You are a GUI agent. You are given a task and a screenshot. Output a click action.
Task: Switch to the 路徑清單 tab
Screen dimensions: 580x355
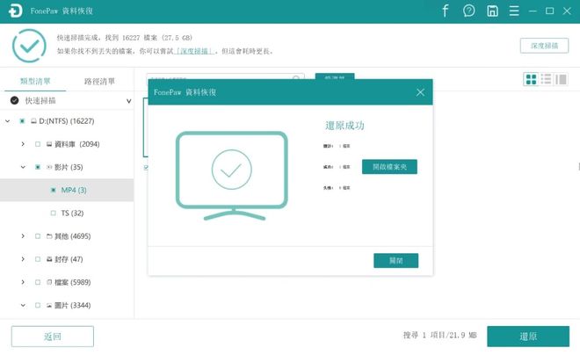tap(99, 81)
